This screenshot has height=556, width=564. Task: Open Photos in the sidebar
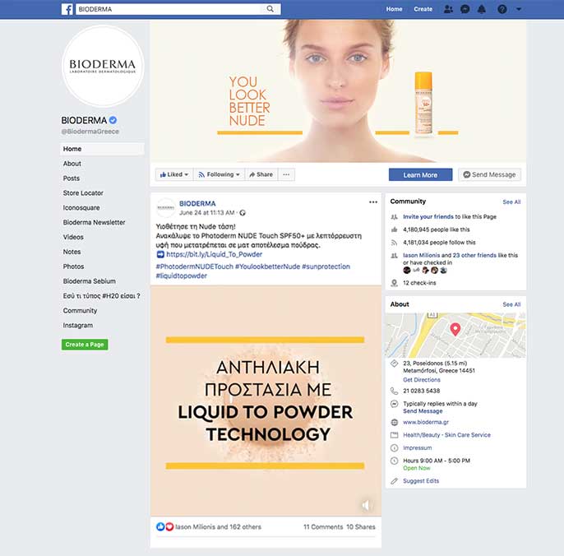click(x=73, y=266)
